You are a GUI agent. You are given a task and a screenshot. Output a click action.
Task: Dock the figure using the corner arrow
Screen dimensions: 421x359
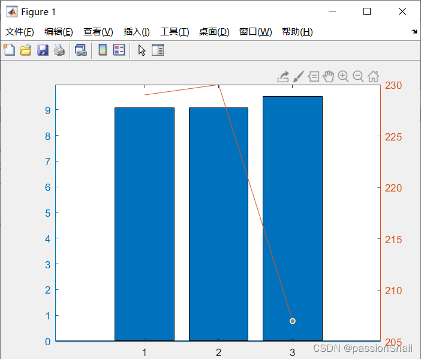414,31
